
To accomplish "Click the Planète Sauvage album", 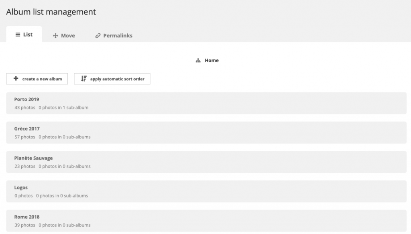I will click(205, 162).
